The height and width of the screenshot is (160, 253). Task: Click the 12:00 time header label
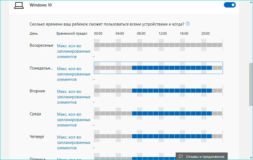163,34
